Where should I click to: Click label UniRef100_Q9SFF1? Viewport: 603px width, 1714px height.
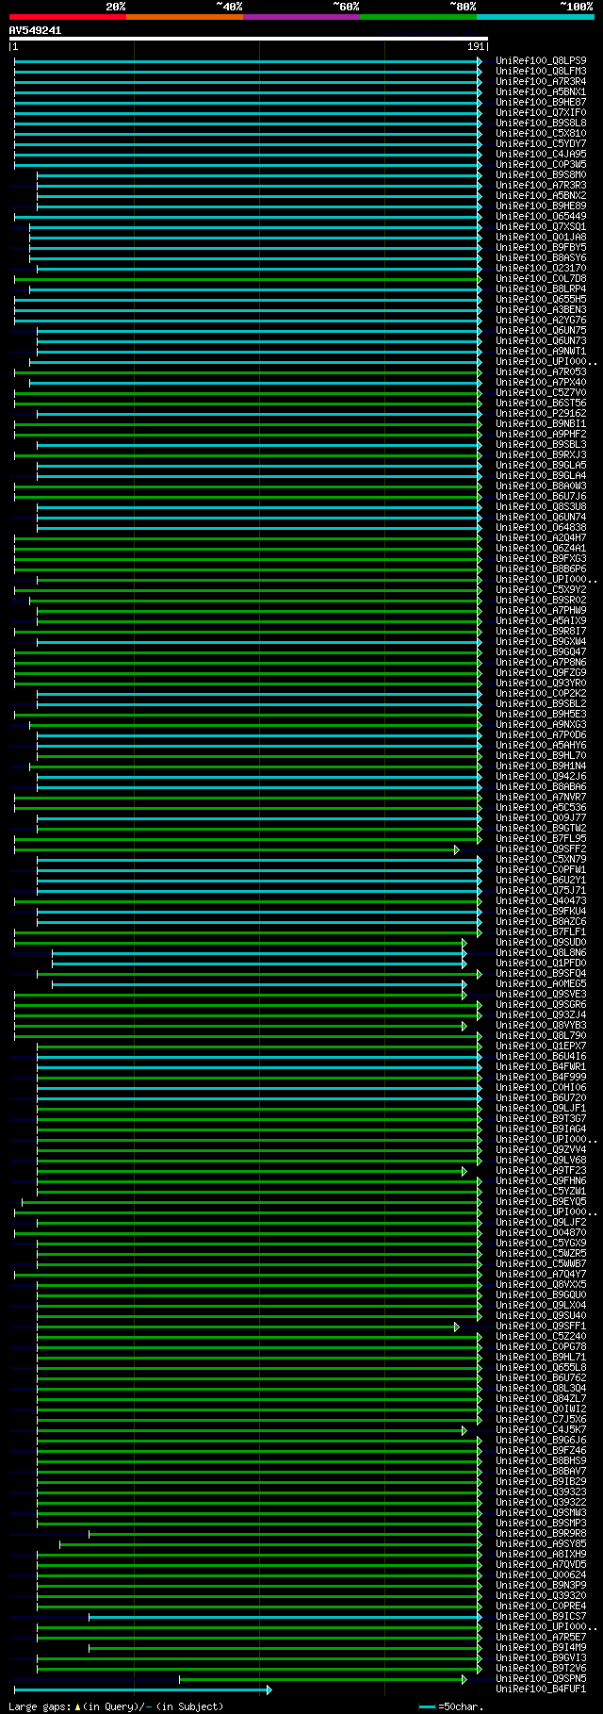(x=541, y=1327)
